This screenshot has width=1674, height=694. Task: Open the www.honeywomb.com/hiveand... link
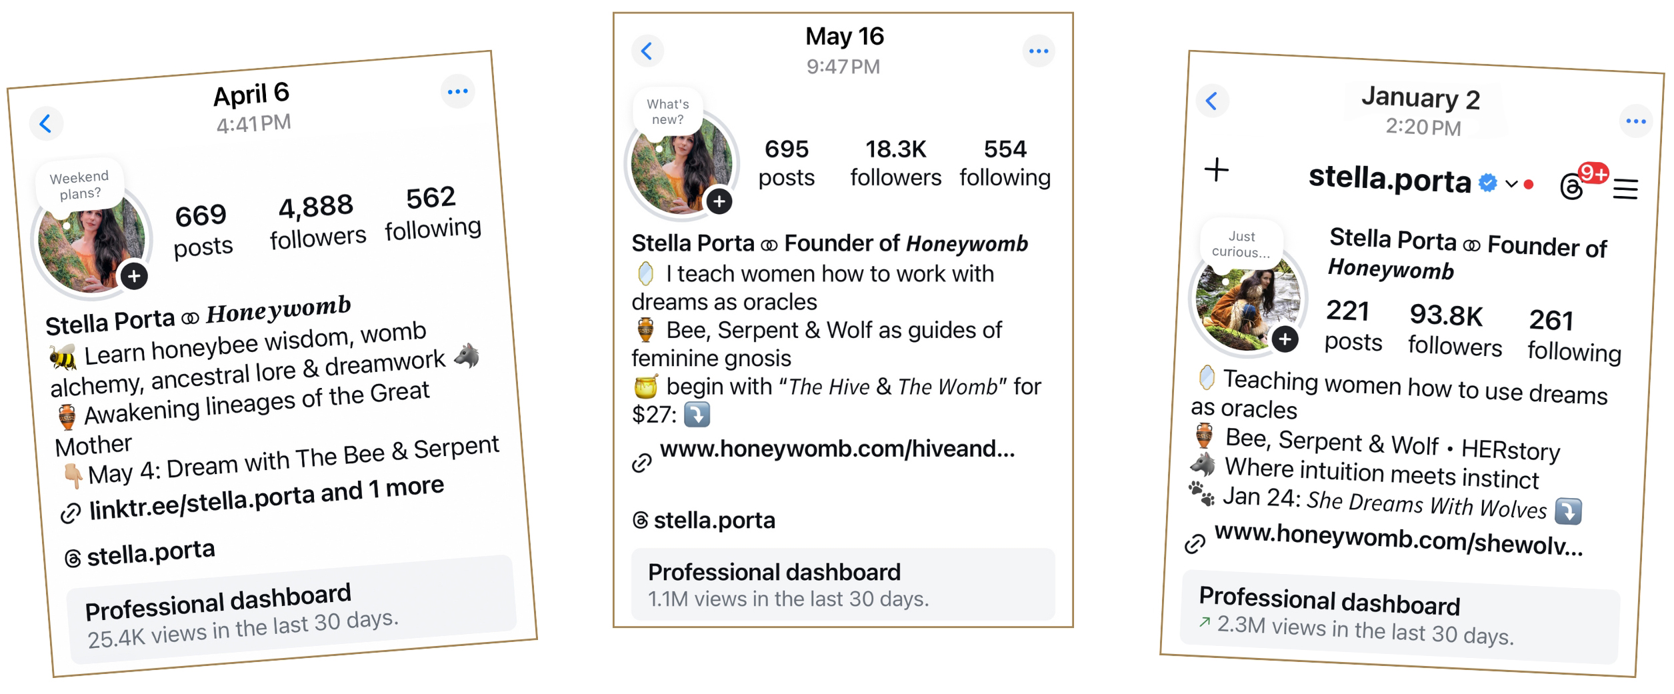pyautogui.click(x=837, y=449)
